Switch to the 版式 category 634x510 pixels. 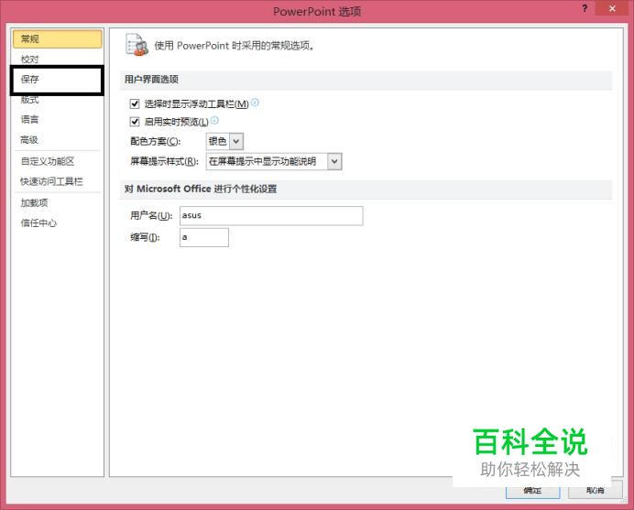click(x=58, y=100)
